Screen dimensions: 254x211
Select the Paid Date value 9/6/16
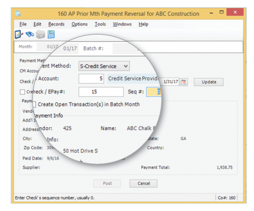[x=53, y=158]
